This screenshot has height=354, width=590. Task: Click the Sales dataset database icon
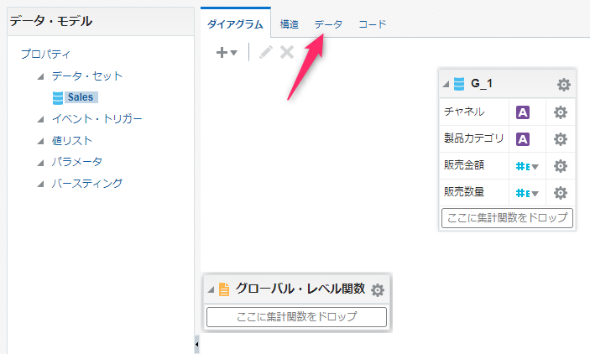[x=58, y=98]
